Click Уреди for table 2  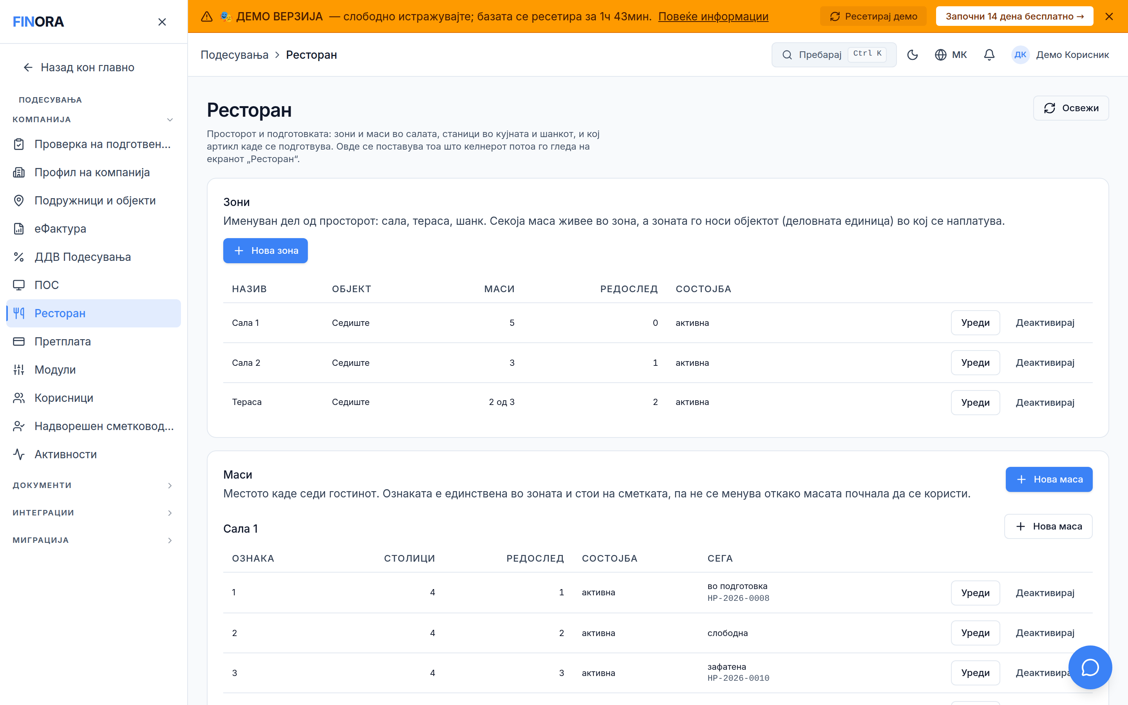[x=975, y=633]
